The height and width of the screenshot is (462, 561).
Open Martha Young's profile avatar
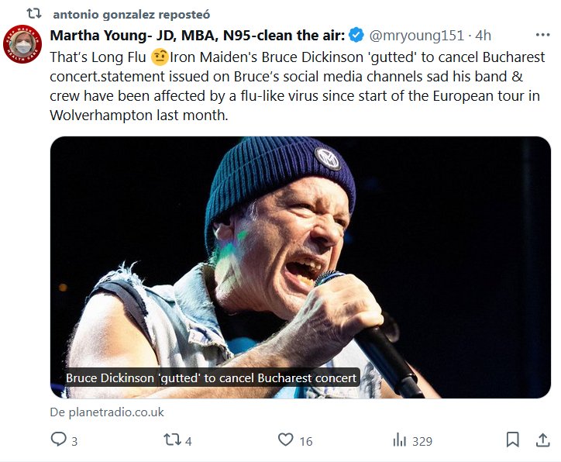pos(22,44)
